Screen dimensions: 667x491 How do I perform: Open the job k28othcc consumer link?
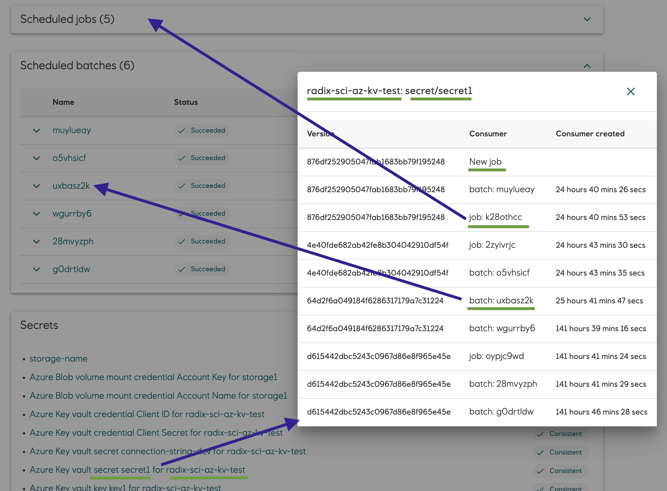pyautogui.click(x=496, y=217)
